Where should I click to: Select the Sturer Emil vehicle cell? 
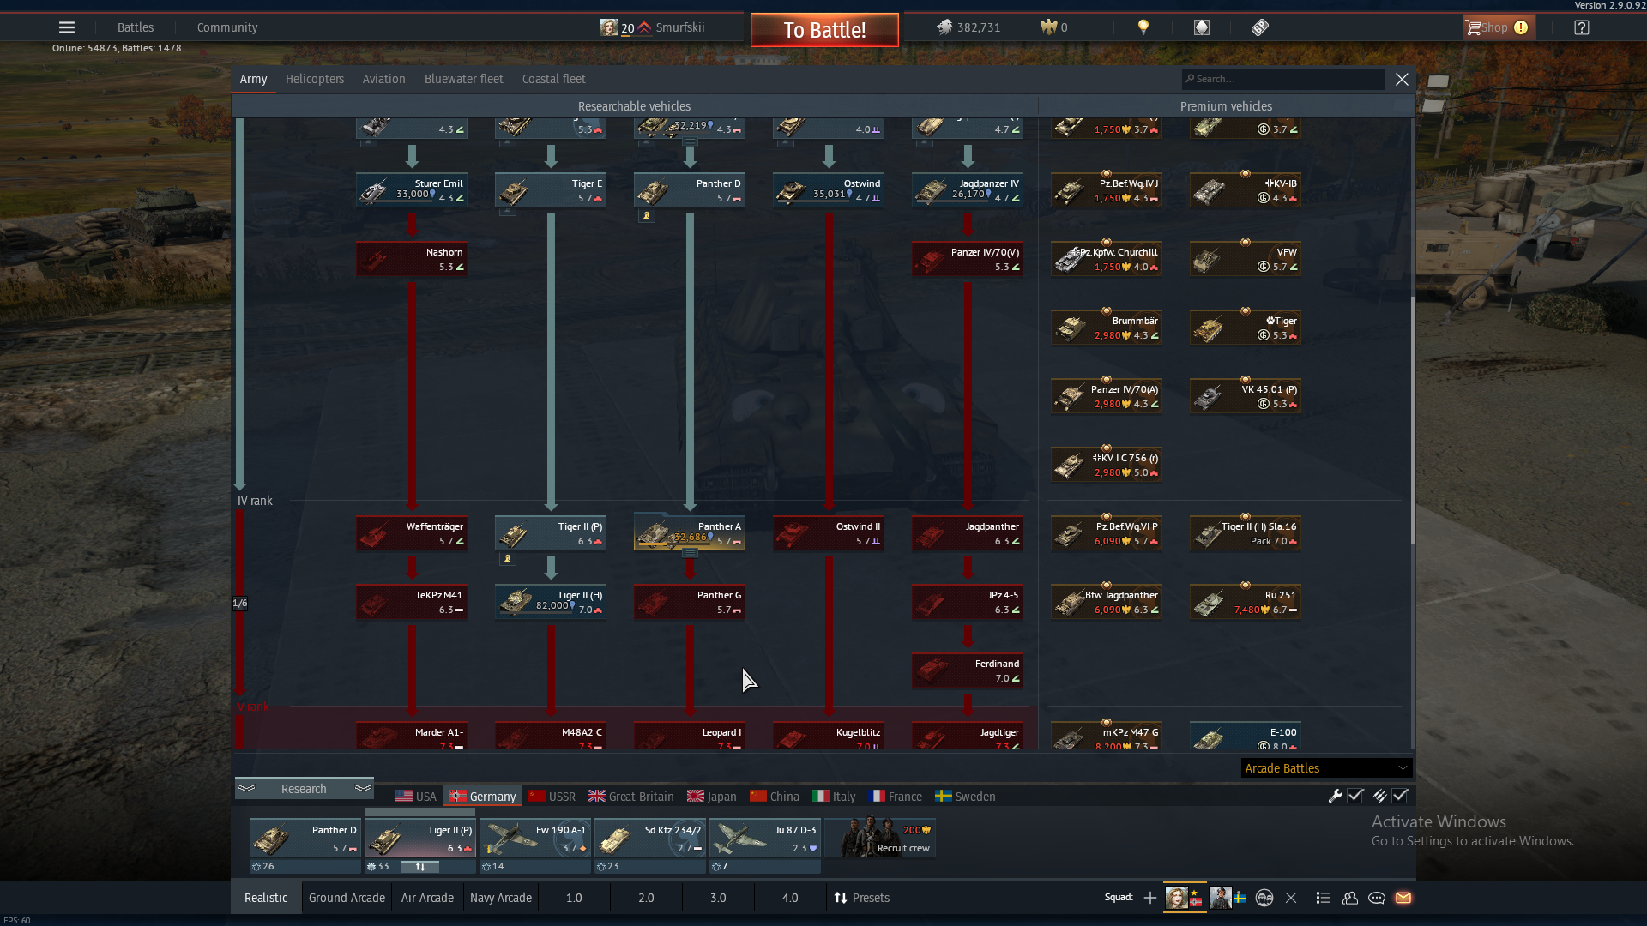point(412,190)
